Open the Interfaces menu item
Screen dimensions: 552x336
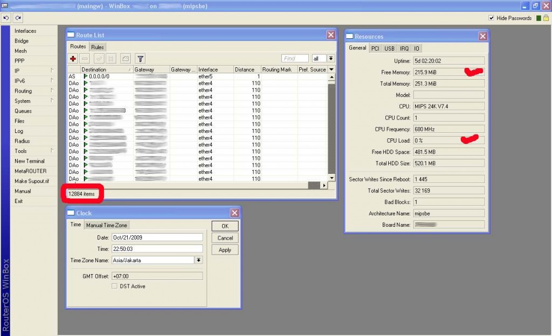pos(34,31)
